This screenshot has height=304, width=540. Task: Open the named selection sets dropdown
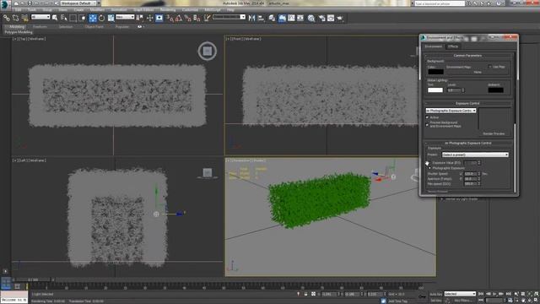229,17
